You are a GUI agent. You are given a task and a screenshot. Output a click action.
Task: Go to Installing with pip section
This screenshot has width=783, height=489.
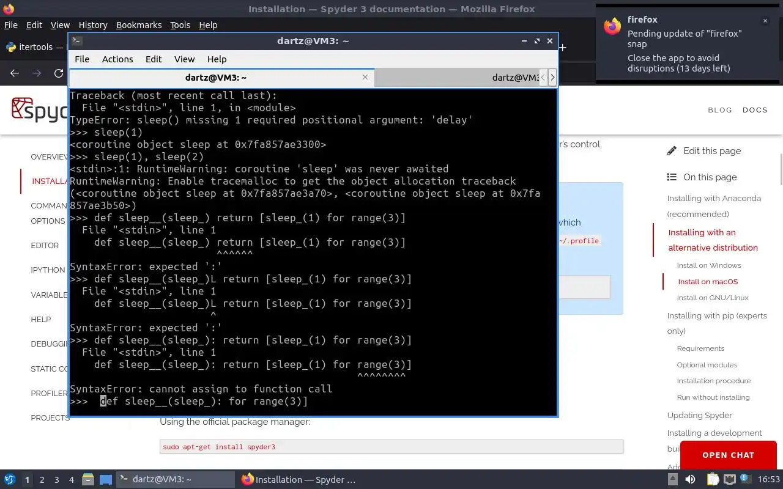717,323
